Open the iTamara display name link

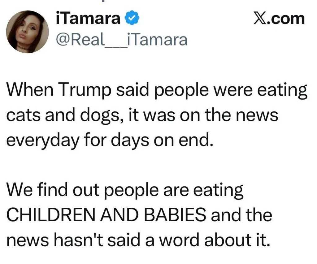88,18
